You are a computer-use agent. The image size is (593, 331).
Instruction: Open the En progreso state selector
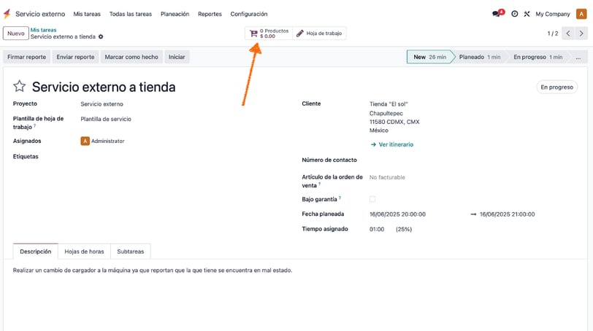(x=556, y=87)
